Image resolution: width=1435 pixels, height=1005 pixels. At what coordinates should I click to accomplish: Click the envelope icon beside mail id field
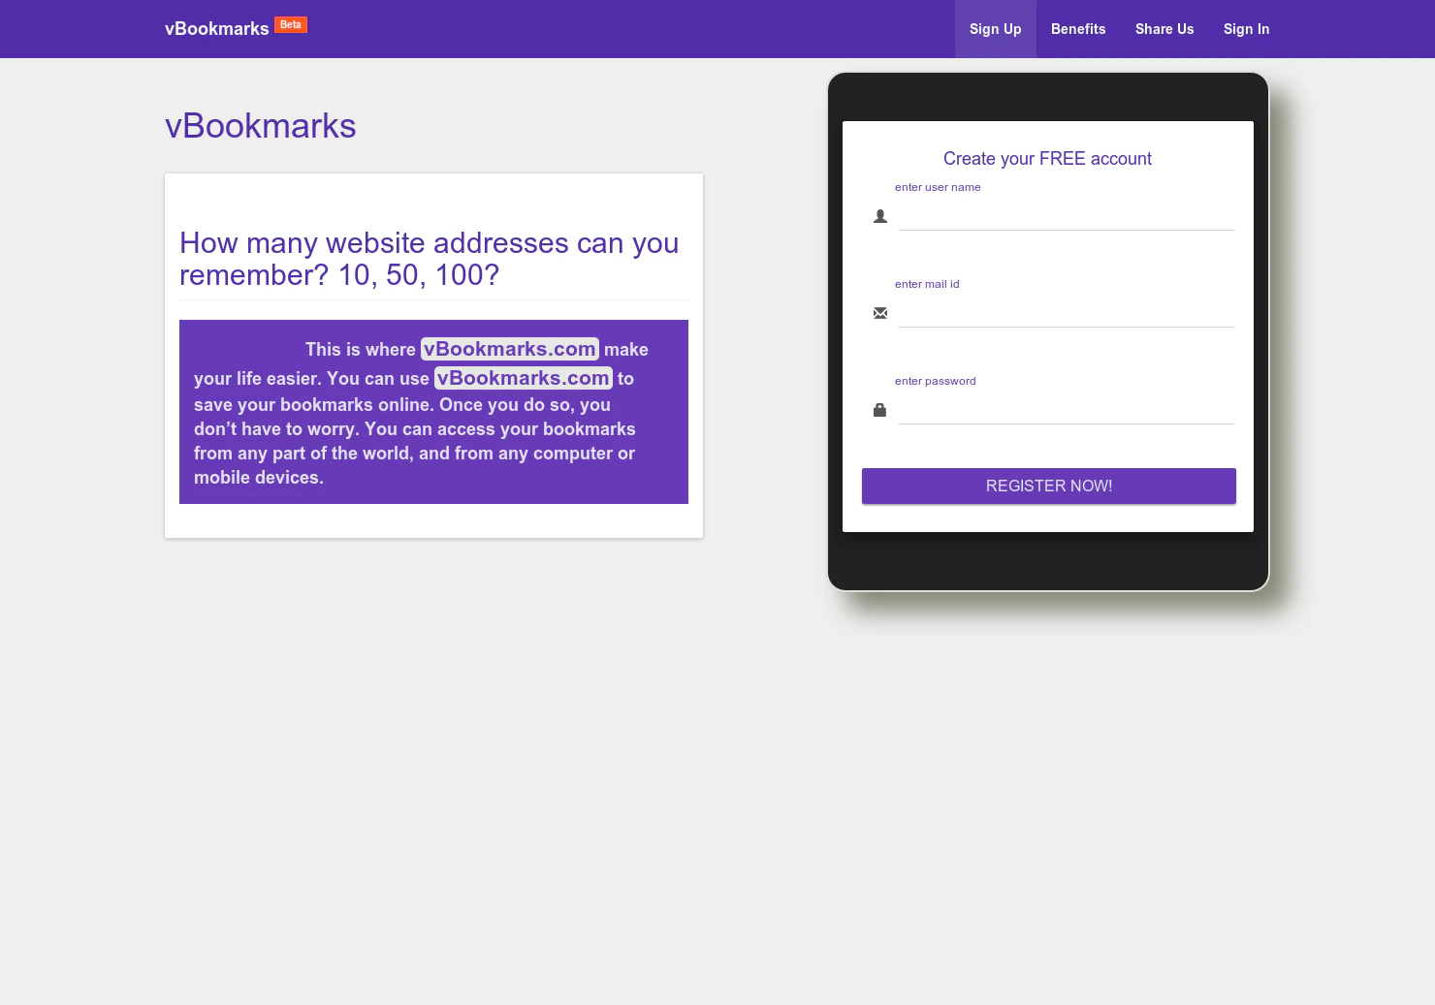point(879,313)
